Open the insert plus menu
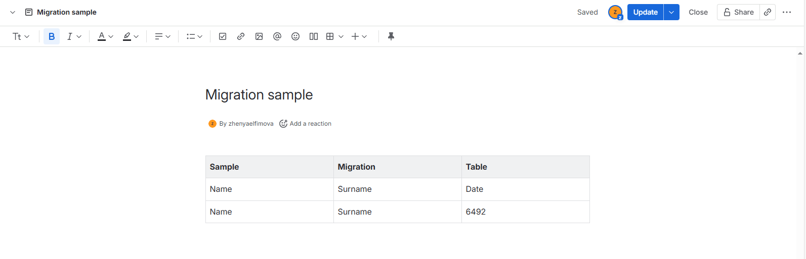 point(359,36)
